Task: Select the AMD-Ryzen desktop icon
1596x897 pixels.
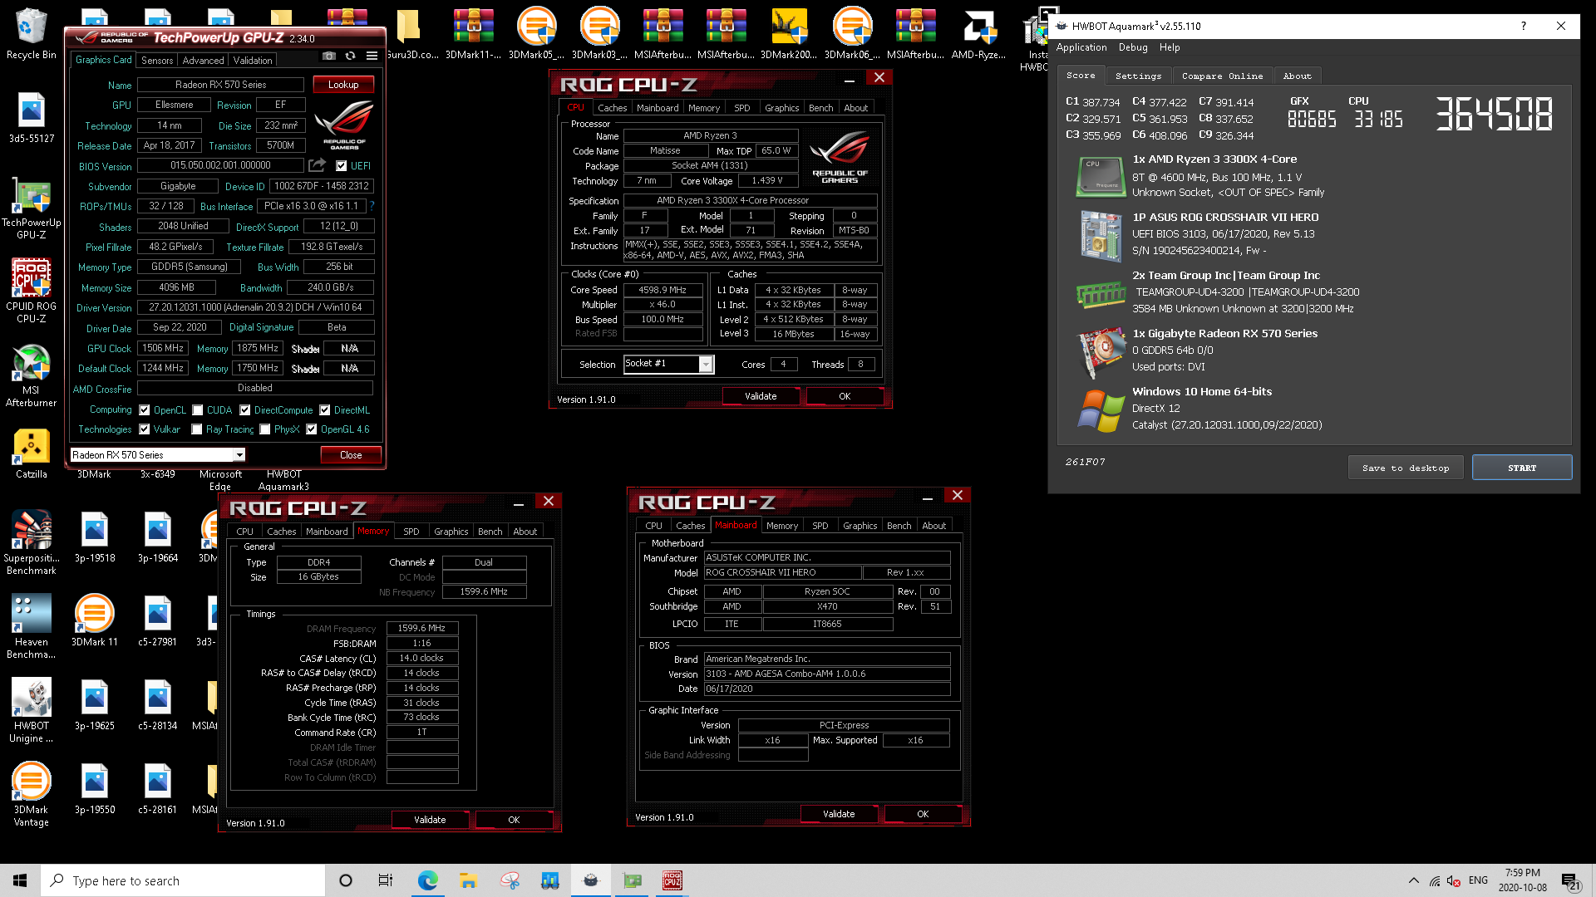Action: click(x=978, y=34)
